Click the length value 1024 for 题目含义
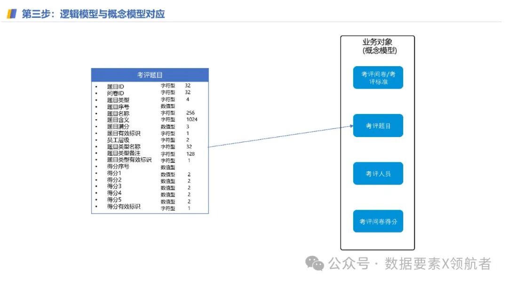The width and height of the screenshot is (508, 284). pyautogui.click(x=192, y=119)
